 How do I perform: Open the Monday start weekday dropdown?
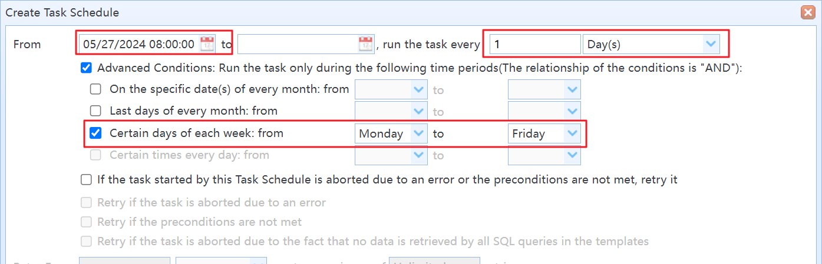pyautogui.click(x=419, y=133)
